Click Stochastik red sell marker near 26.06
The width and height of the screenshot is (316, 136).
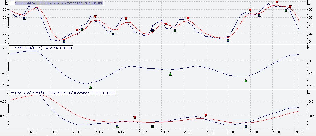point(95,17)
